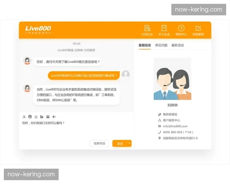The height and width of the screenshot is (184, 230).
Task: Click the 客户服务中心 label
Action: click(x=171, y=120)
